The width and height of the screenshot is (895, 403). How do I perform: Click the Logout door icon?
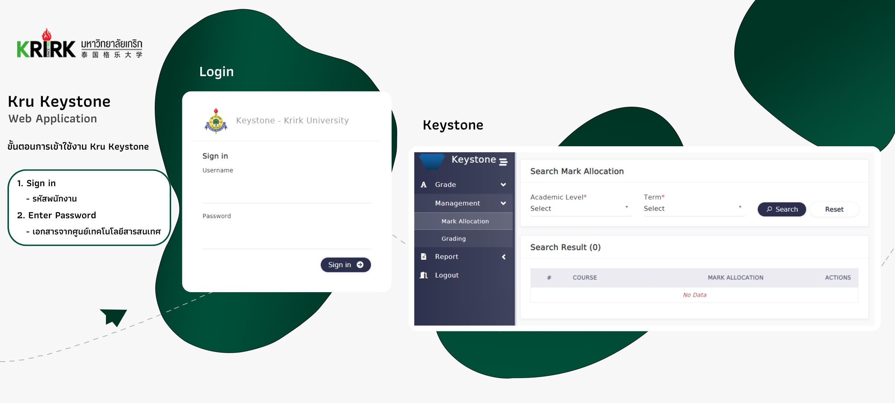[424, 275]
